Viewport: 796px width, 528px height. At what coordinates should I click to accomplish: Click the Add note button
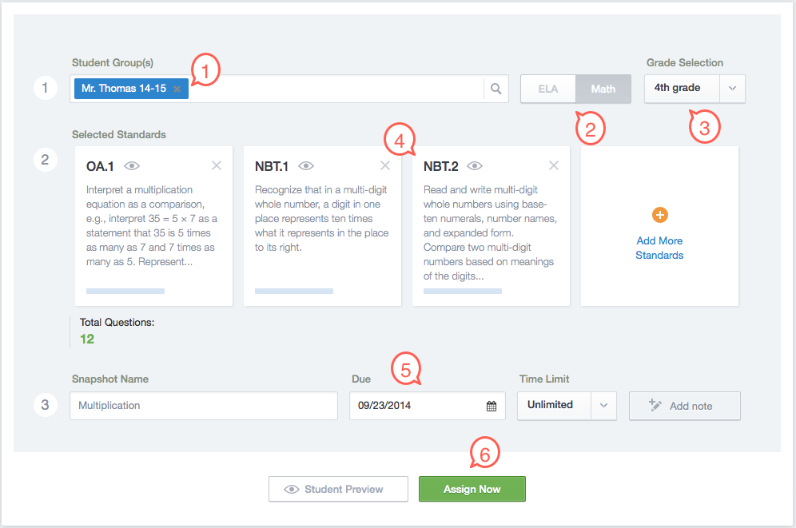[x=685, y=406]
